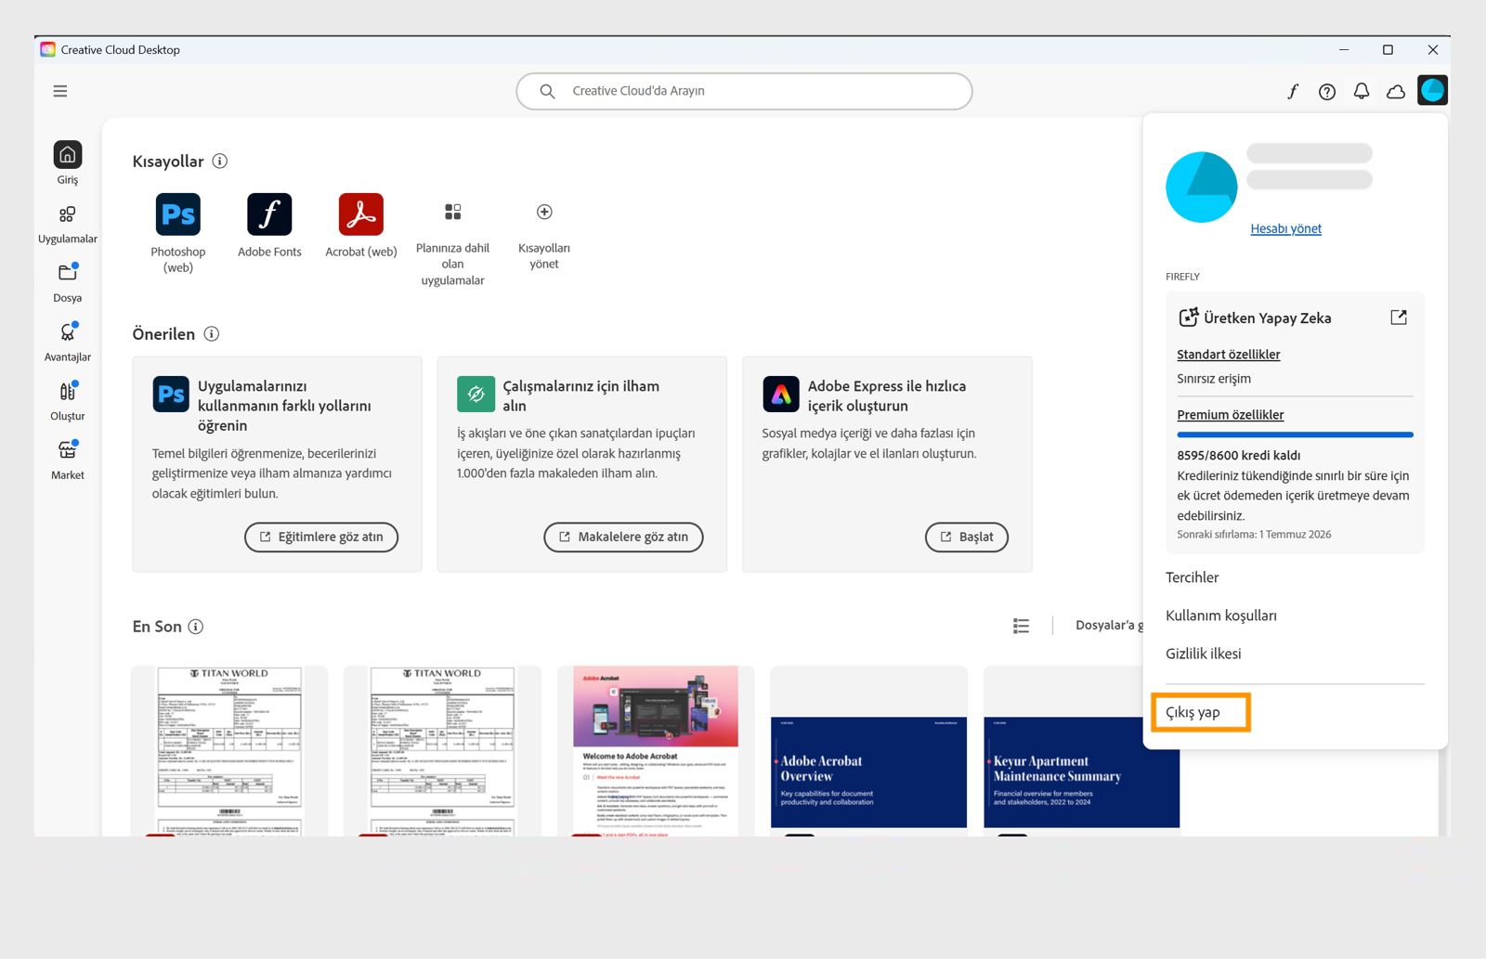
Task: Choose Çıkış yap to sign out
Action: [1193, 712]
